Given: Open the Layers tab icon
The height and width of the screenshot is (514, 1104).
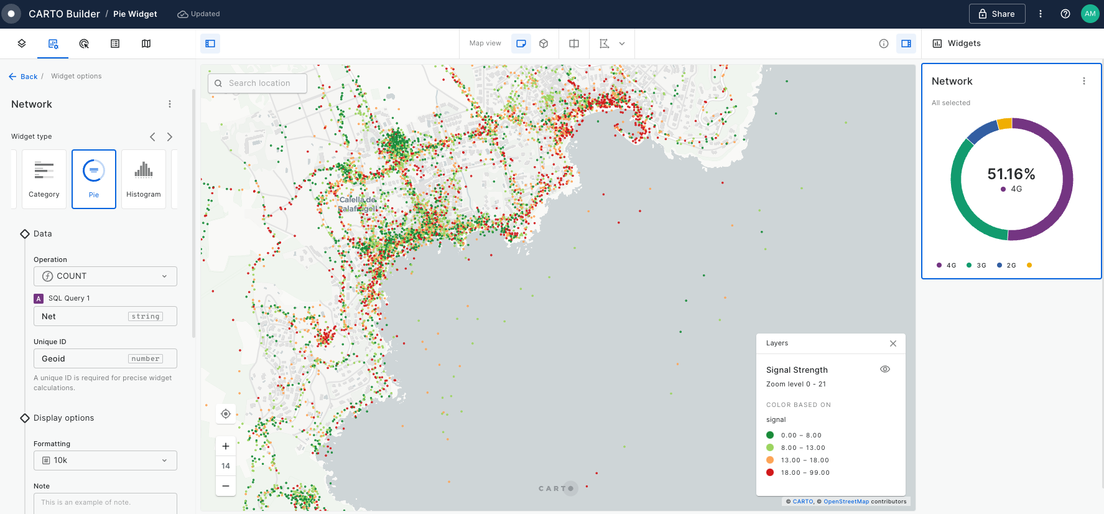Looking at the screenshot, I should coord(22,44).
